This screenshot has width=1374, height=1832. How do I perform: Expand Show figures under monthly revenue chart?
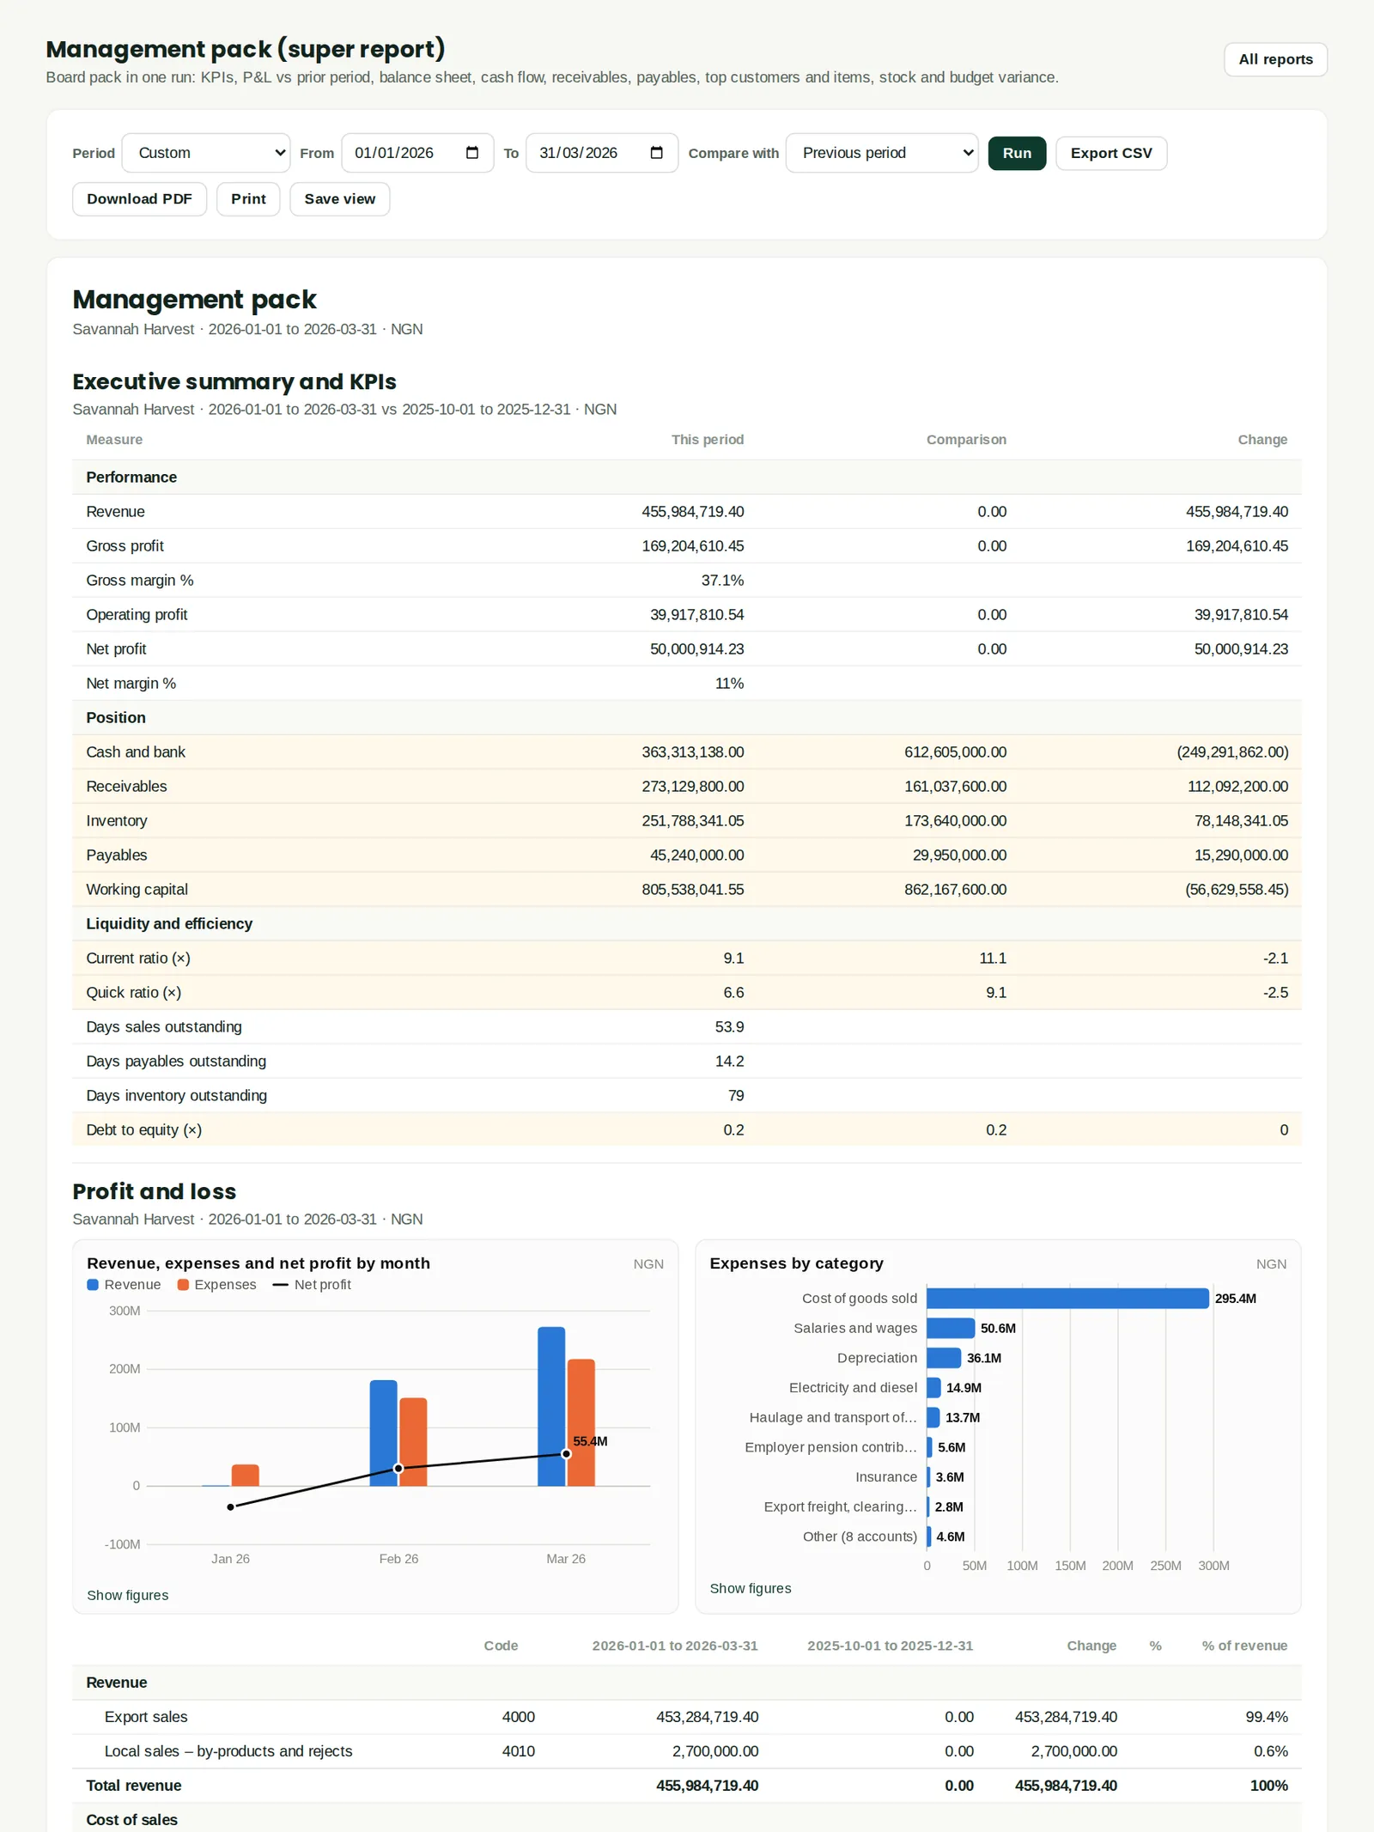point(127,1595)
